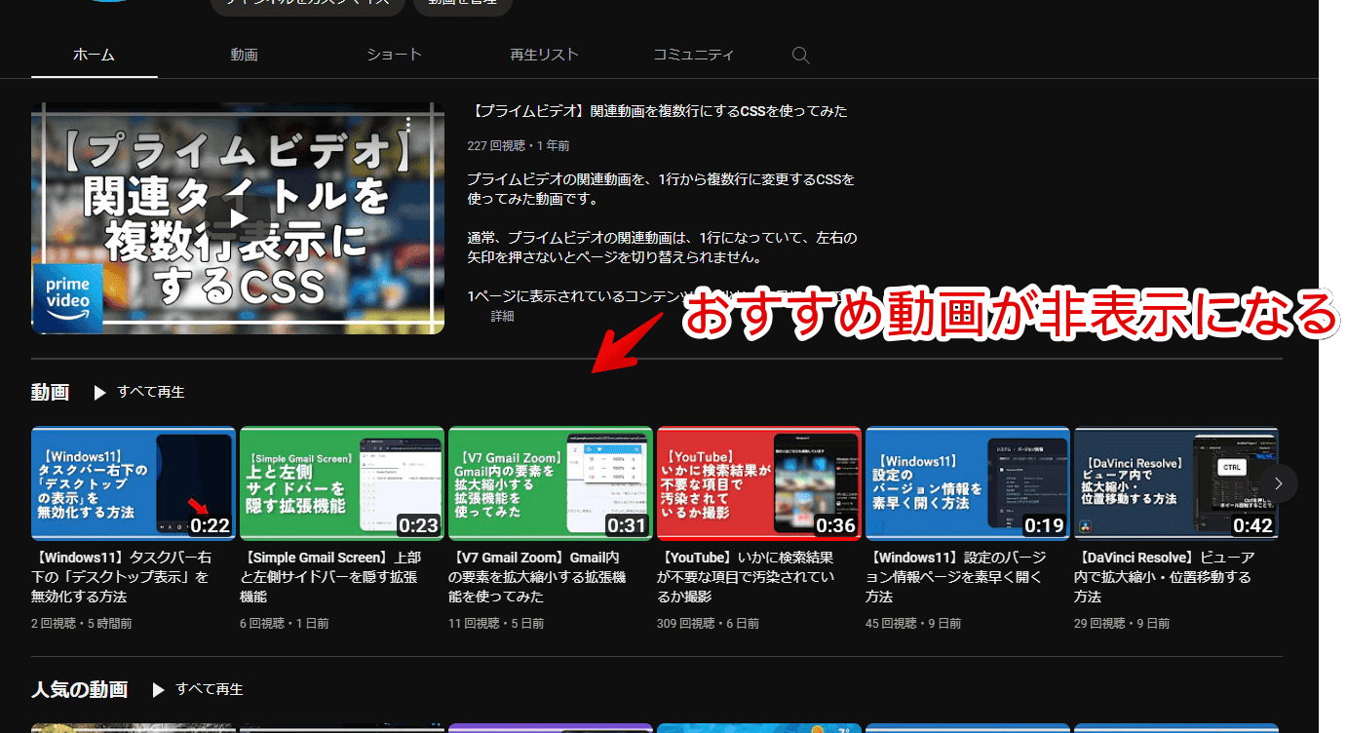
Task: Click the 人気の動画 section heading
Action: 79,690
